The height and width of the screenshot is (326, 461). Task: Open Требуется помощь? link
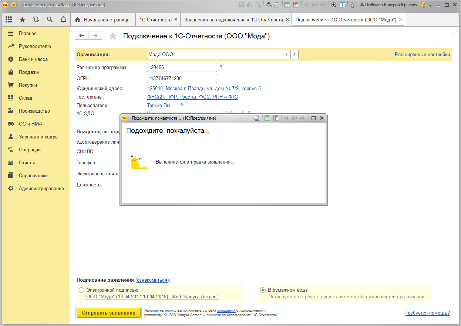428,313
